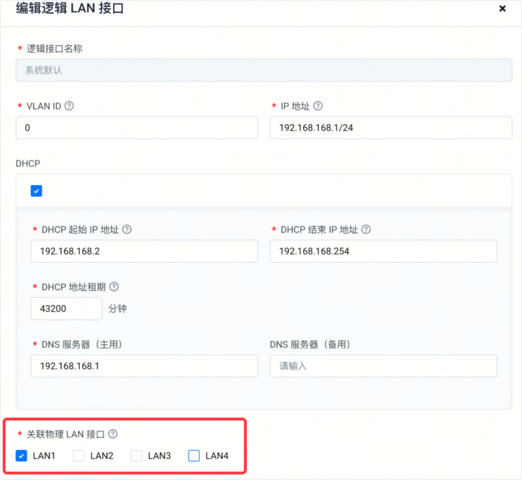
Task: Select the DHCP 地址租期 minutes field
Action: (x=67, y=309)
